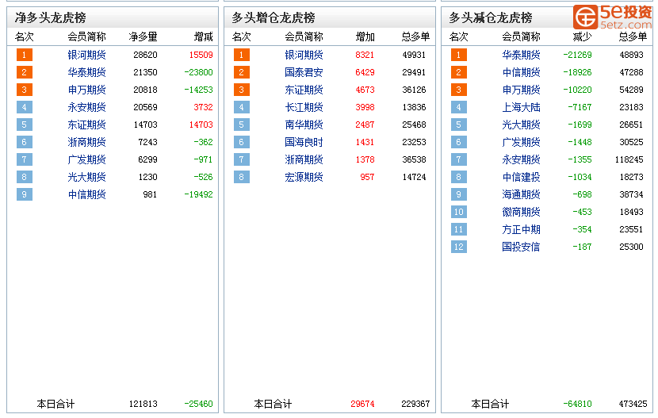The width and height of the screenshot is (658, 418).
Task: Click 总多单 header in 多头减仓龙虎榜
Action: tap(633, 37)
